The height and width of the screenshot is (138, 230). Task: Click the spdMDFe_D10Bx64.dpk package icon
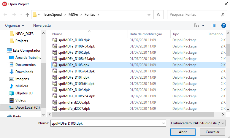(x=55, y=46)
